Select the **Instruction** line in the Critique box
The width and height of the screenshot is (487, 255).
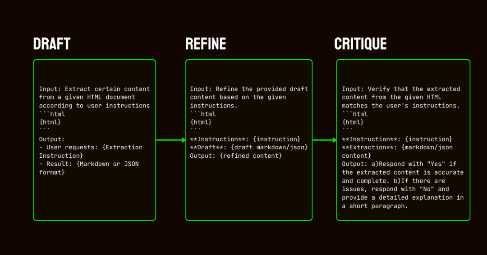[x=397, y=139]
